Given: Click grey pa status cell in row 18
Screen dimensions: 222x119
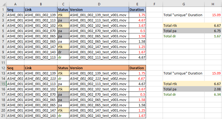Looking at the screenshot, I should (63, 100).
